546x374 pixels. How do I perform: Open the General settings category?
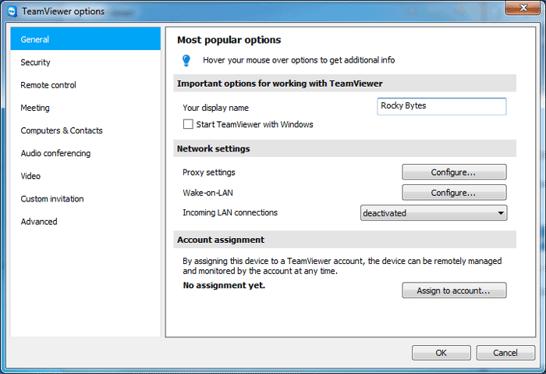click(85, 39)
